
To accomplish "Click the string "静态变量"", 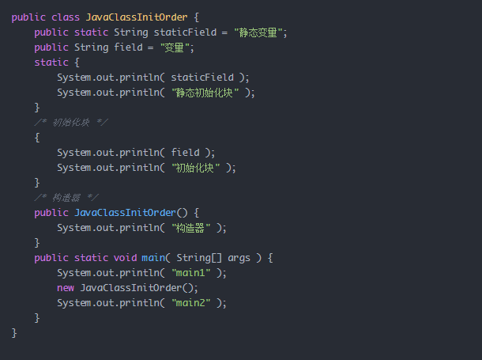I will tap(258, 32).
